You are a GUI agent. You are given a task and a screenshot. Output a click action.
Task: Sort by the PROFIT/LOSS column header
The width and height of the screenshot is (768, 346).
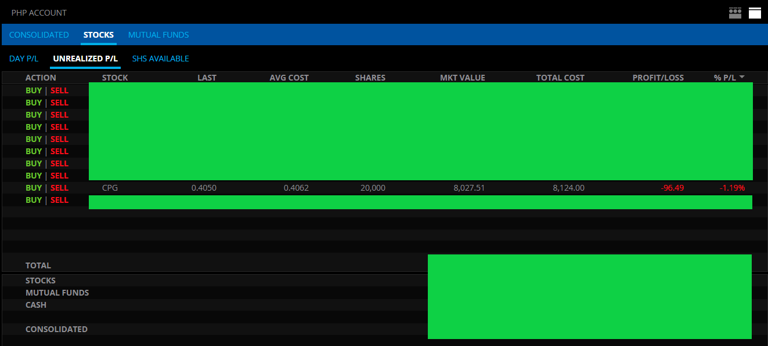(x=658, y=78)
